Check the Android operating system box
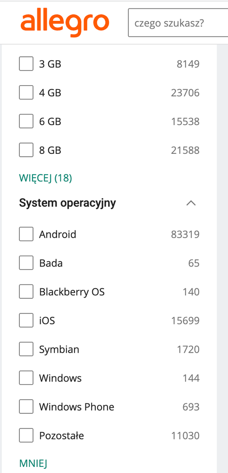Viewport: 228px width, 473px height. [x=26, y=234]
